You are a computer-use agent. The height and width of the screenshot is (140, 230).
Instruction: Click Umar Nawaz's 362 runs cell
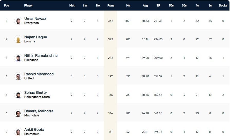point(111,21)
